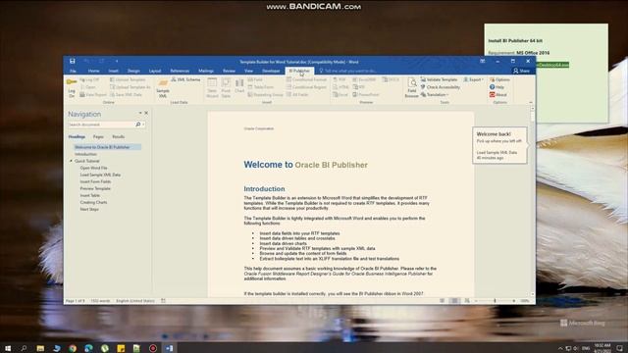
Task: Click the Bandicam record taskbar icon
Action: 153,348
